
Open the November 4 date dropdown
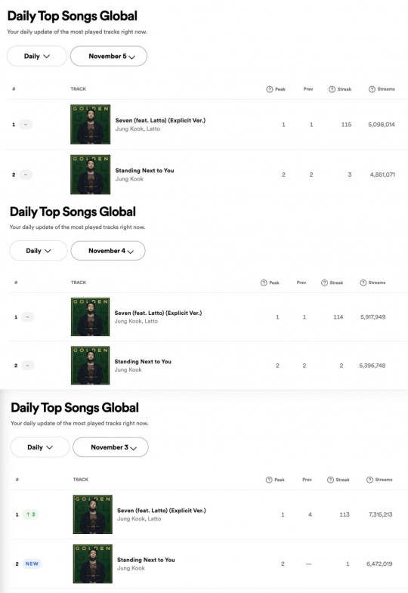point(108,251)
